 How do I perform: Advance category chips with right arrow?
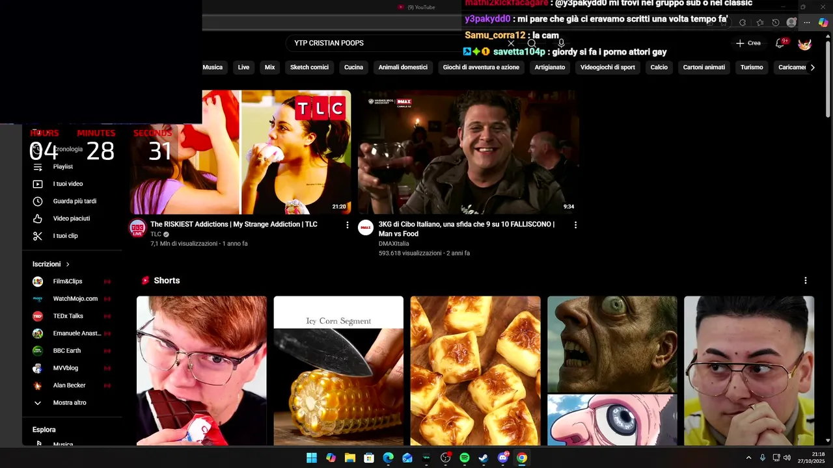point(812,68)
